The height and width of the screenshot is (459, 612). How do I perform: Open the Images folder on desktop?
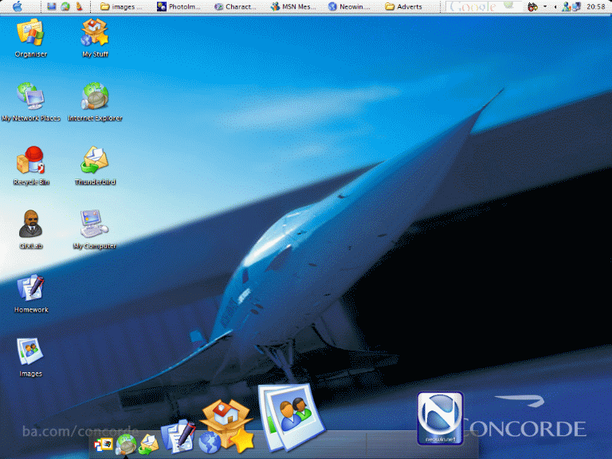point(31,358)
